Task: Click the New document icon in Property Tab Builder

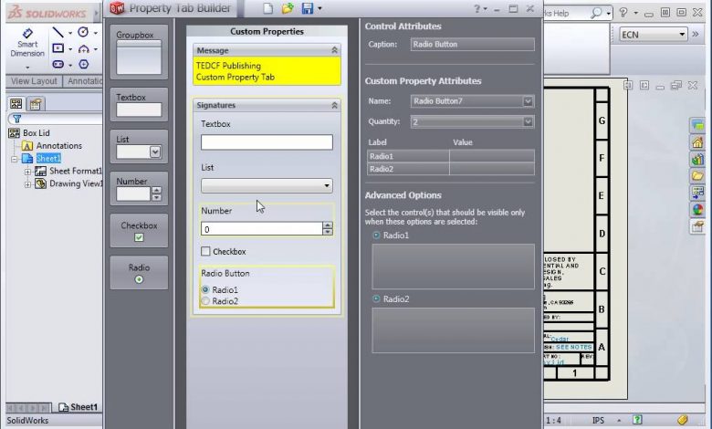Action: tap(268, 8)
